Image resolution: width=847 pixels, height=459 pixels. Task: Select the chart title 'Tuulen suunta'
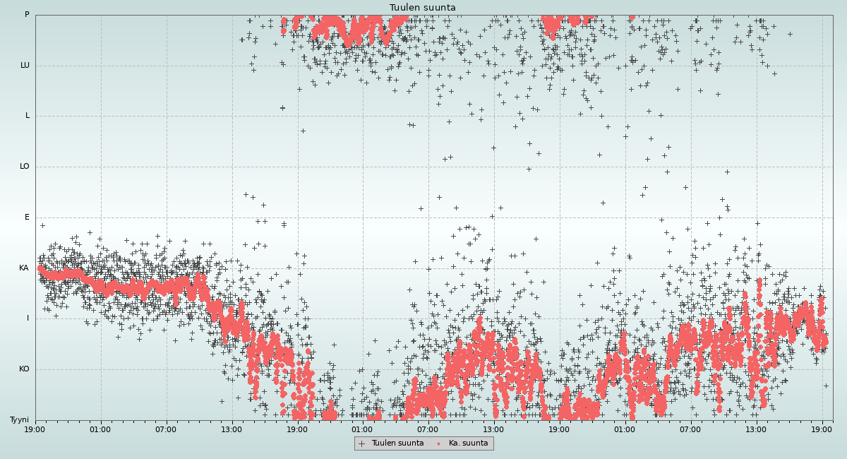tap(423, 8)
